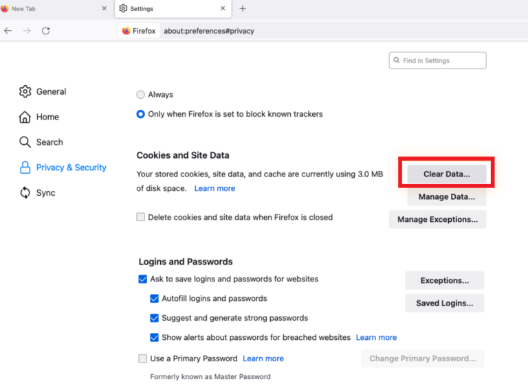Open Learn more link for breached websites

(x=376, y=337)
